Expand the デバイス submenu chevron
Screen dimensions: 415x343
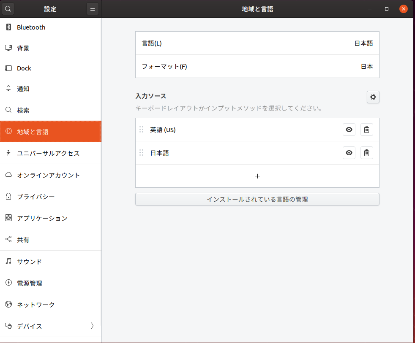92,326
